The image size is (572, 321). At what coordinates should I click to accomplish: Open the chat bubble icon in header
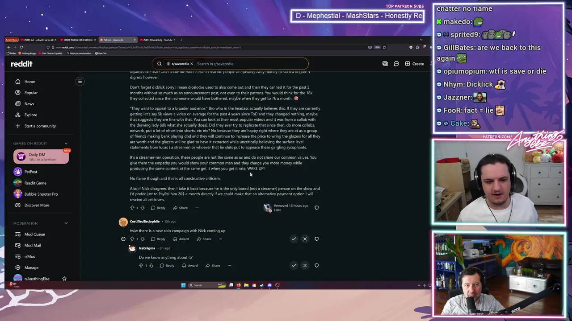396,64
